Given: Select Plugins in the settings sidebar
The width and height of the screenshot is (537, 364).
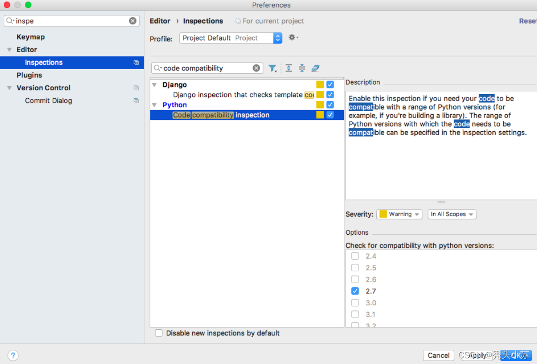Looking at the screenshot, I should point(29,75).
